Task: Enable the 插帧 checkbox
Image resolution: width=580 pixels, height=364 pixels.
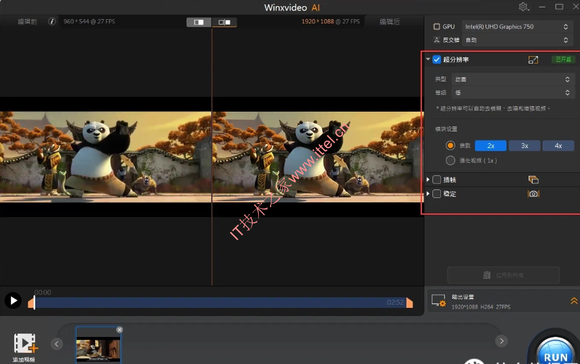Action: (x=437, y=180)
